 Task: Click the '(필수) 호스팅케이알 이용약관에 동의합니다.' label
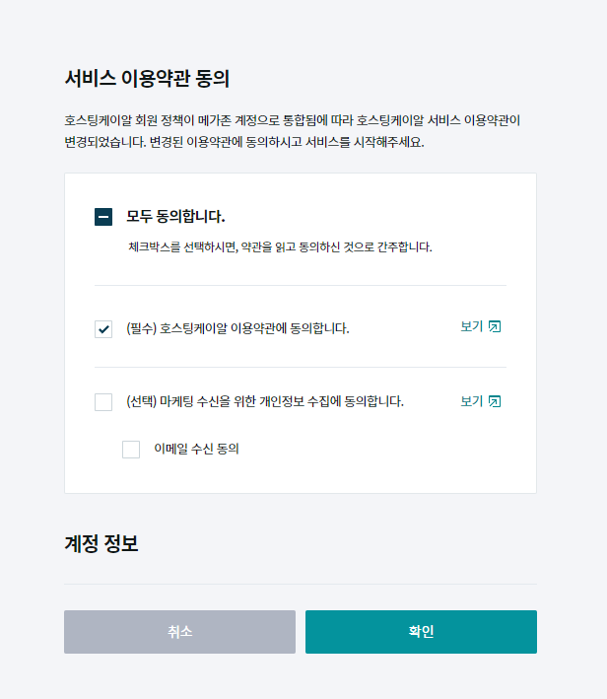point(237,328)
